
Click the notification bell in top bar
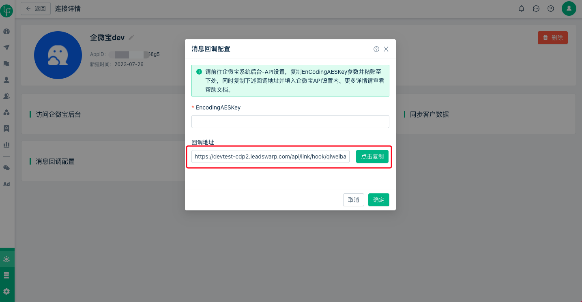[x=522, y=8]
